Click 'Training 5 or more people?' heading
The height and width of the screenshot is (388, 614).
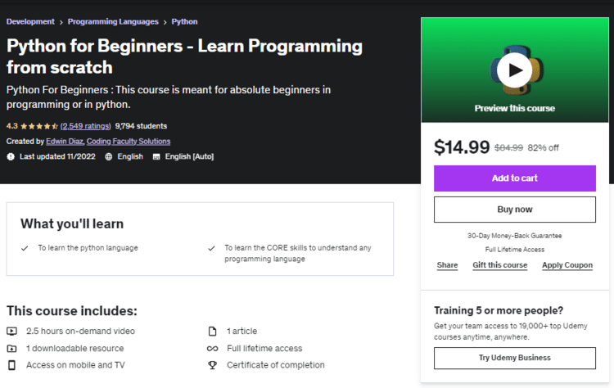499,310
